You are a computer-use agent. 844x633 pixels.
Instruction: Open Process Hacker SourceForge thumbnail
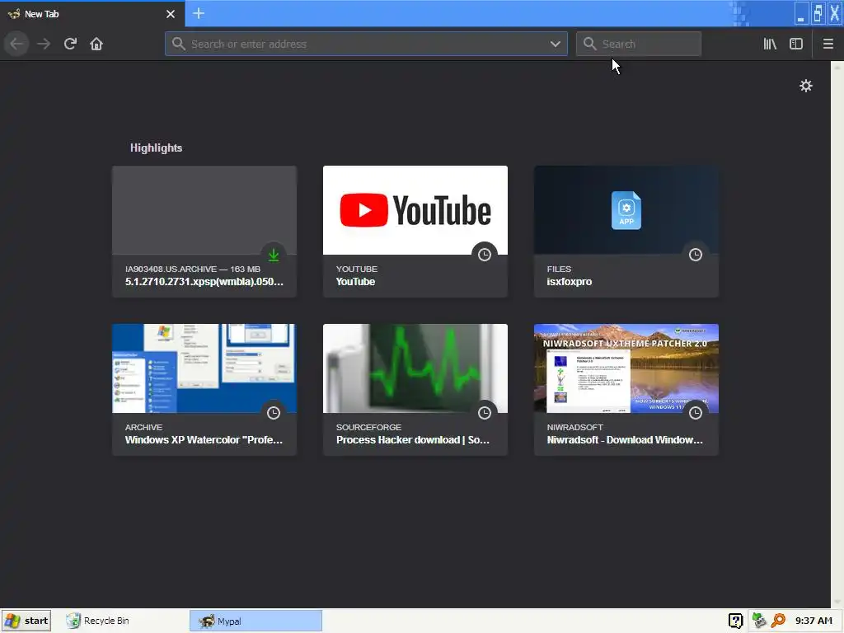coord(415,368)
